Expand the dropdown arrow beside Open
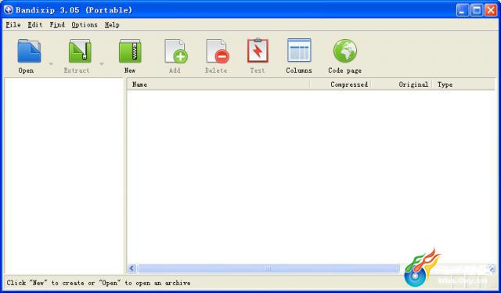Viewport: 501px width, 293px height. coord(51,64)
